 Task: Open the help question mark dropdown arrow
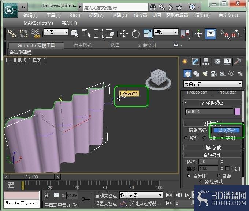click(x=198, y=7)
